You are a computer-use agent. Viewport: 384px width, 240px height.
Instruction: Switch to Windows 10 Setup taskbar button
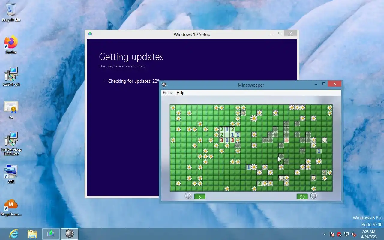tap(51, 234)
